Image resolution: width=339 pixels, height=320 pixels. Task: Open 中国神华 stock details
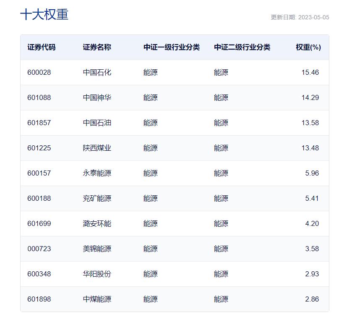(x=95, y=97)
